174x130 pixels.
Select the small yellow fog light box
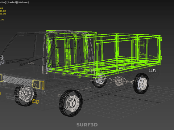tap(36, 101)
